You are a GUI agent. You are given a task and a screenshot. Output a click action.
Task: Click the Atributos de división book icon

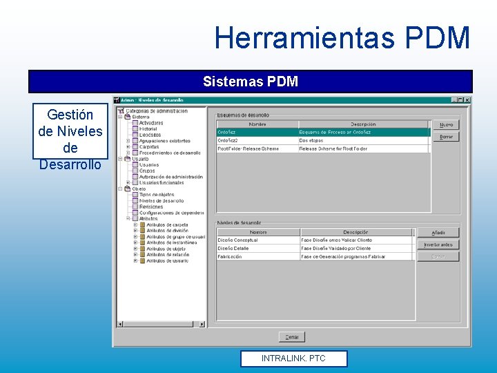143,231
